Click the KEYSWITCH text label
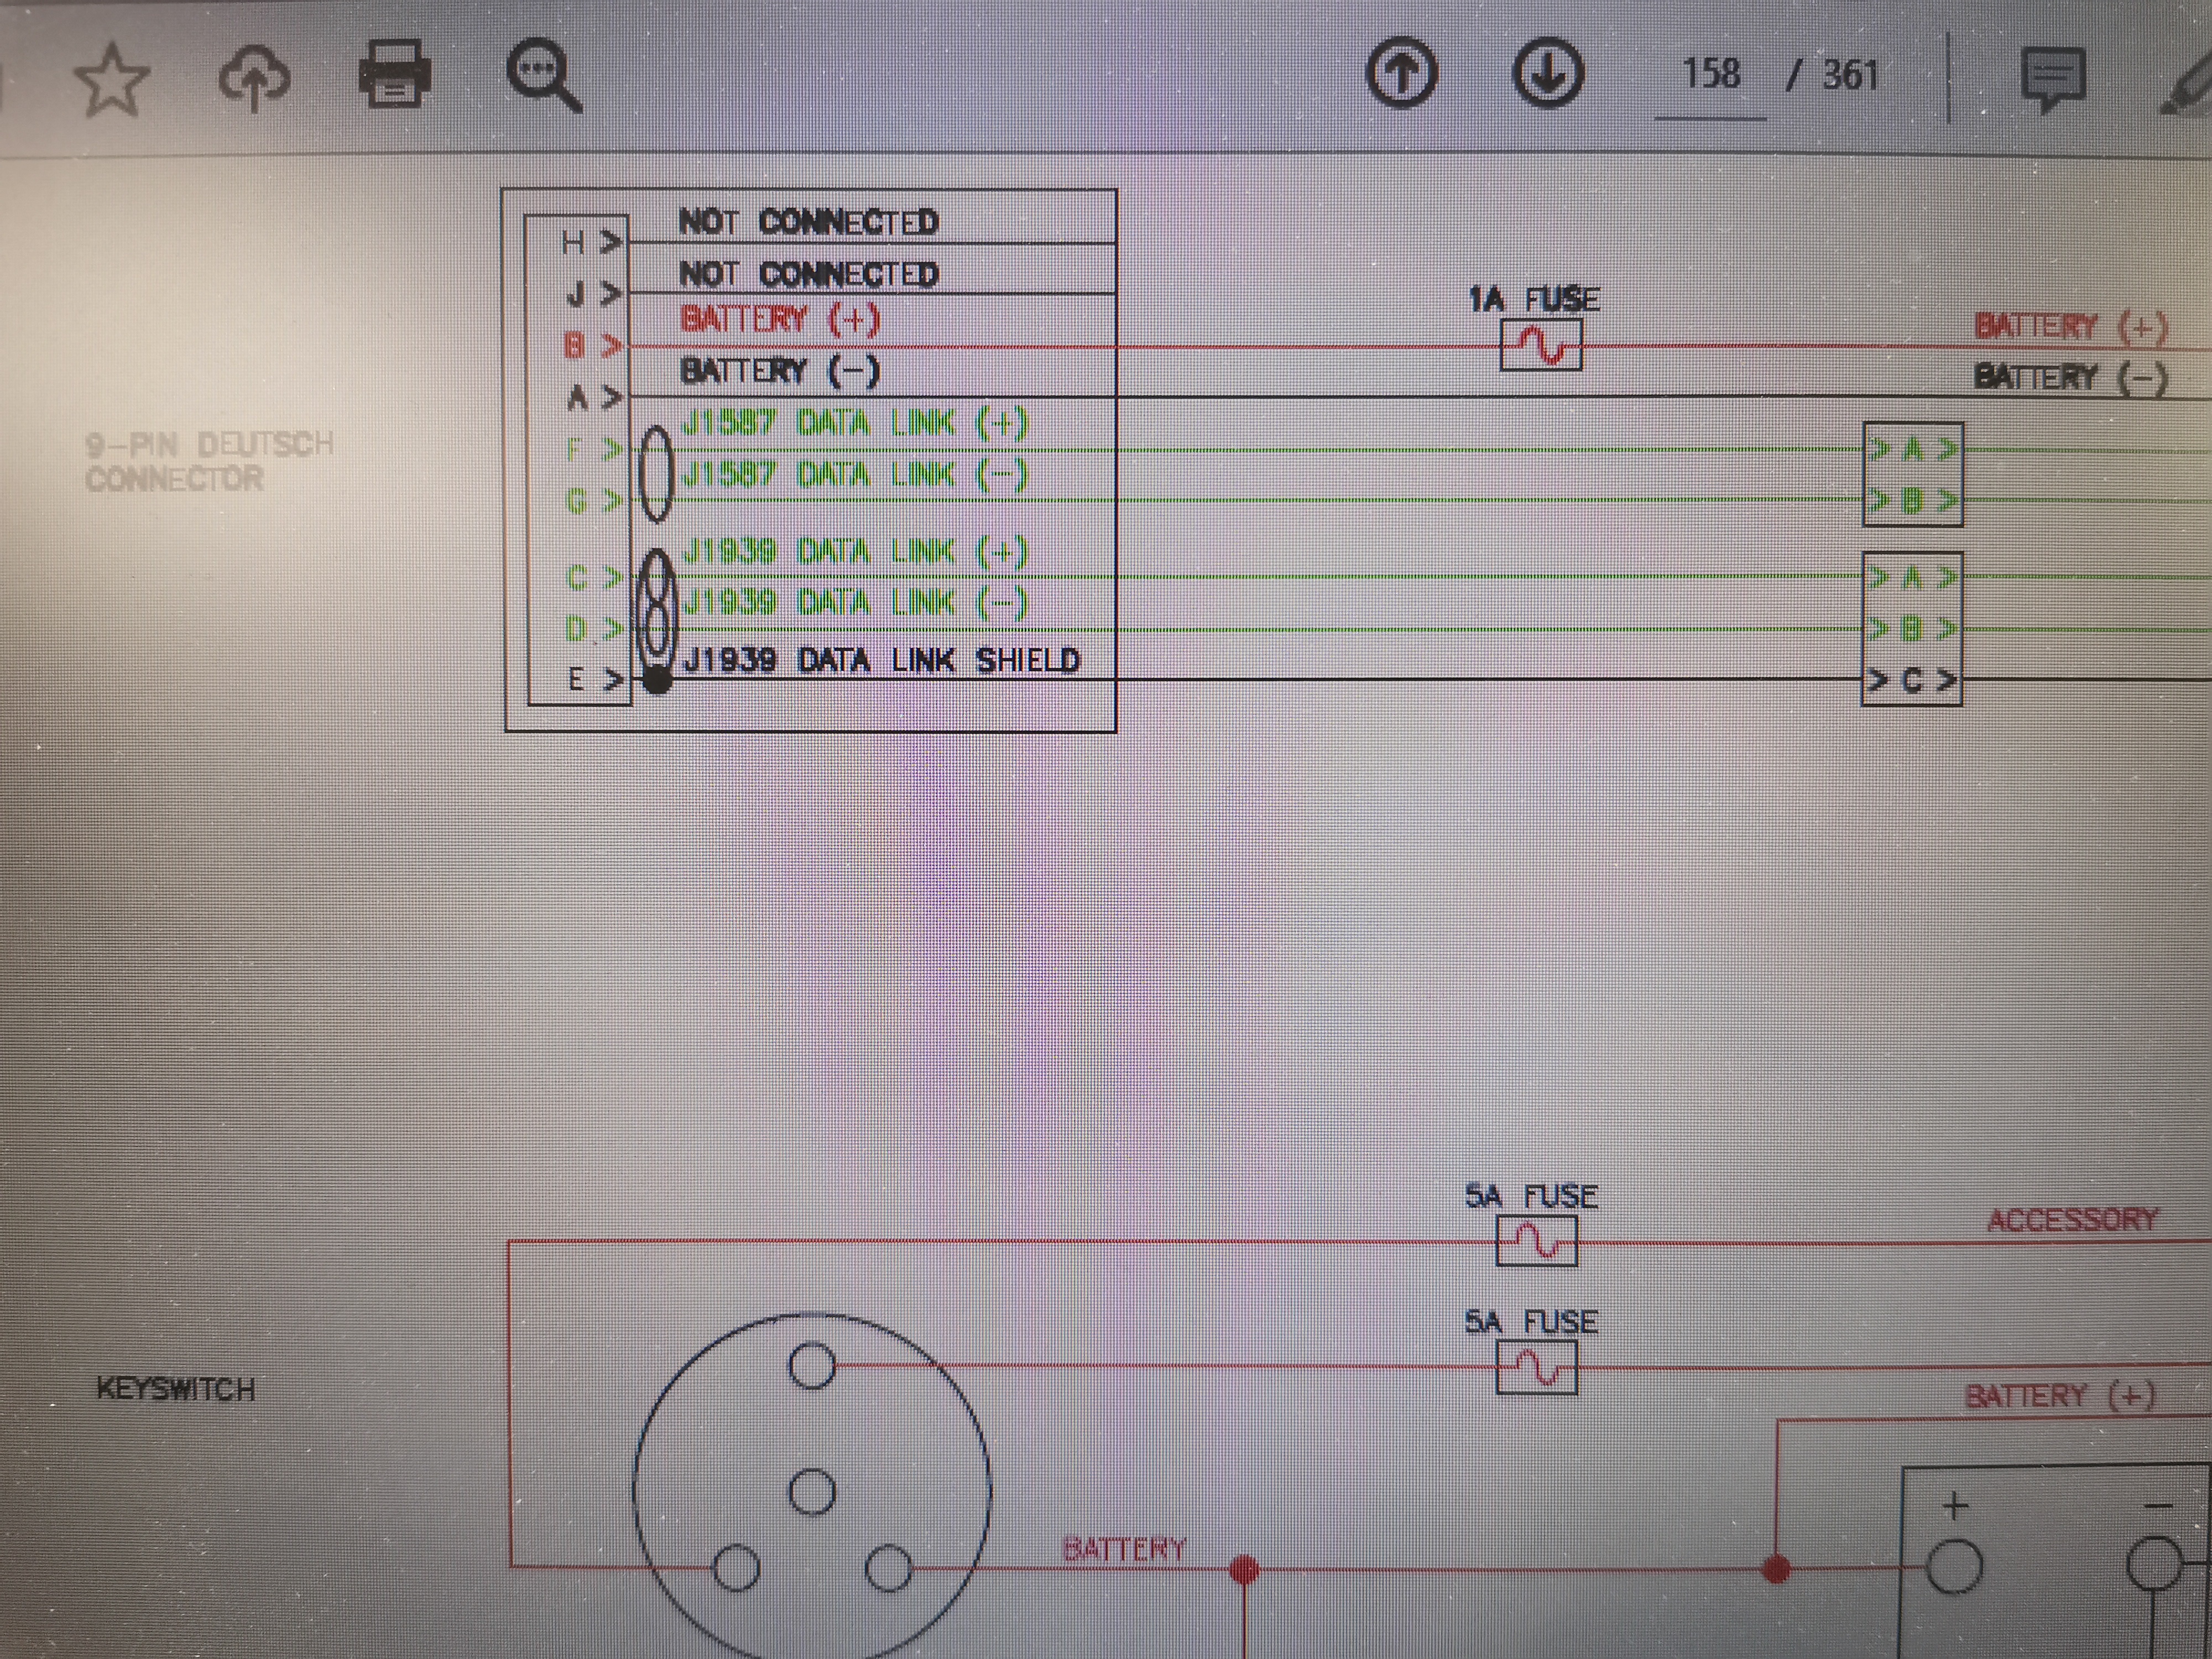This screenshot has height=1659, width=2212. (x=176, y=1389)
